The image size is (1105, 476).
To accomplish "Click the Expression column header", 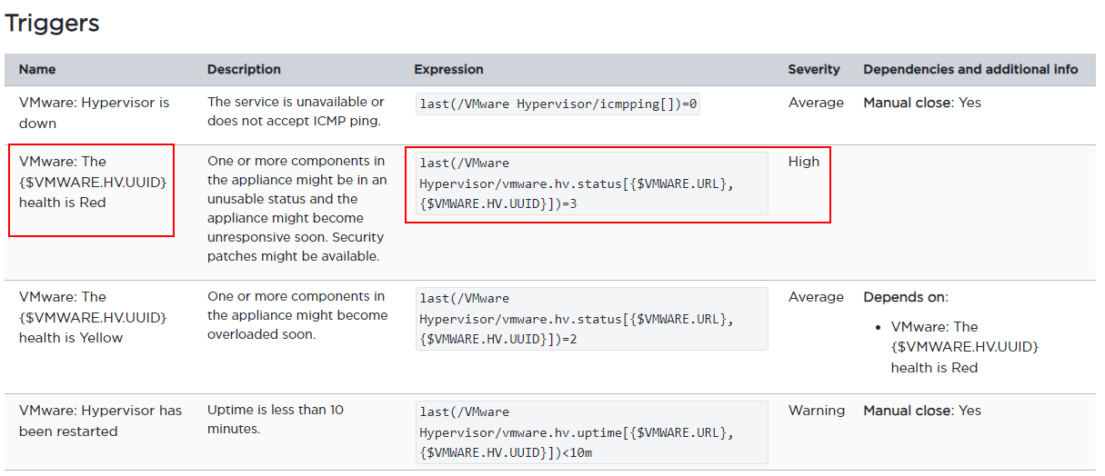I will 448,69.
